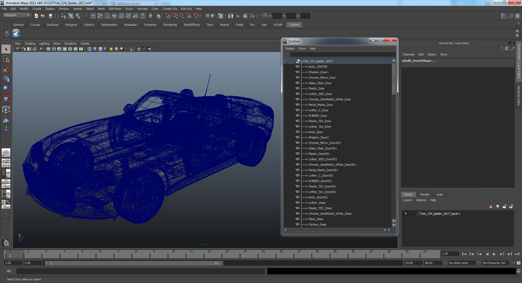This screenshot has height=283, width=522.
Task: Pick the Show Manipulator tool
Action: pos(6,130)
